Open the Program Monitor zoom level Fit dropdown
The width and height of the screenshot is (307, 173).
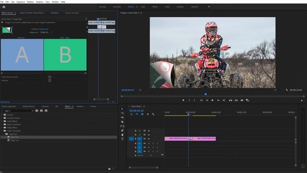[143, 90]
